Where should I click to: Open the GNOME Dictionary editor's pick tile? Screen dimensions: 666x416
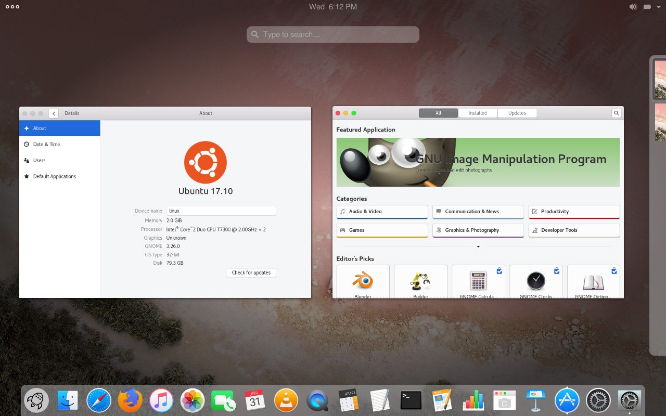coord(594,281)
